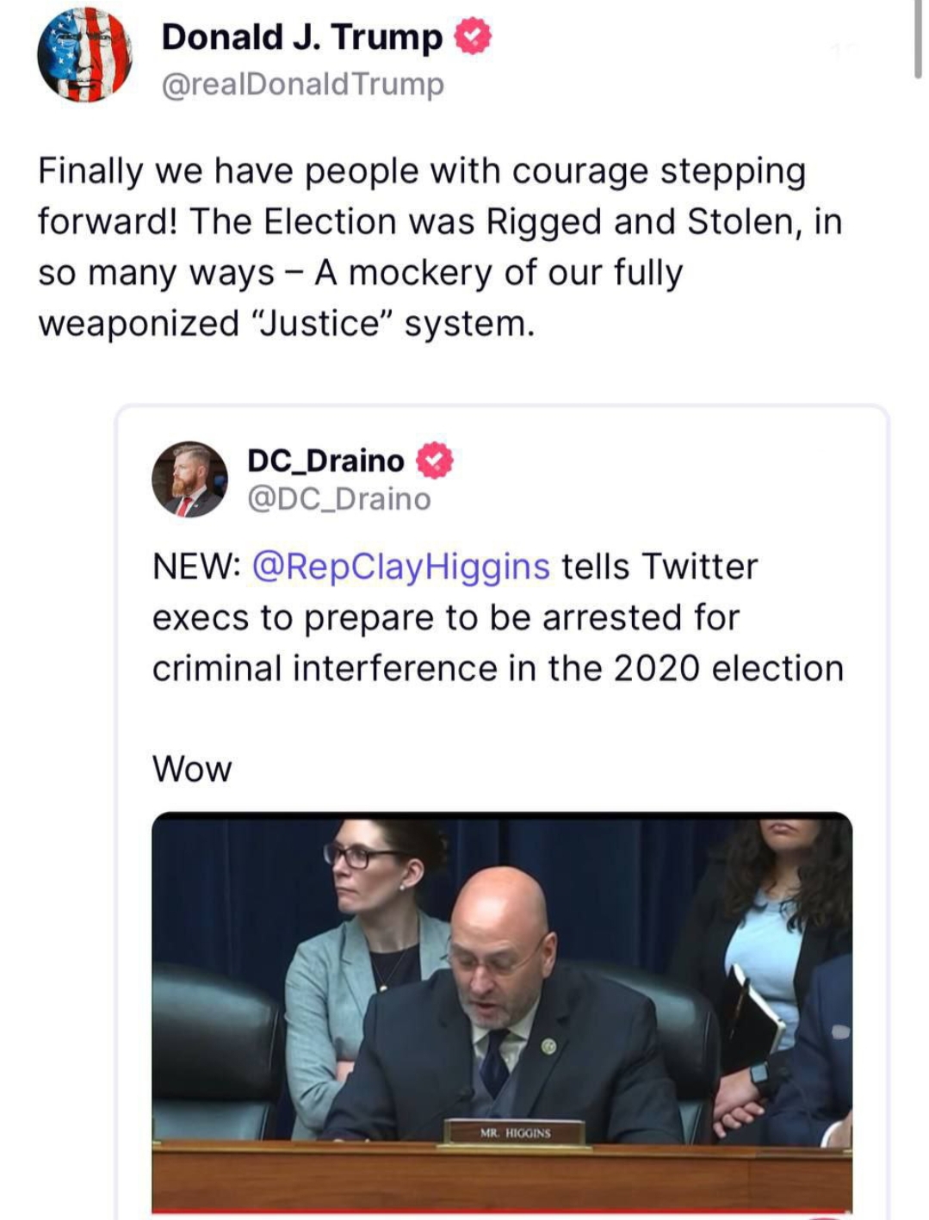Click the video's red progress bar

tap(501, 1215)
